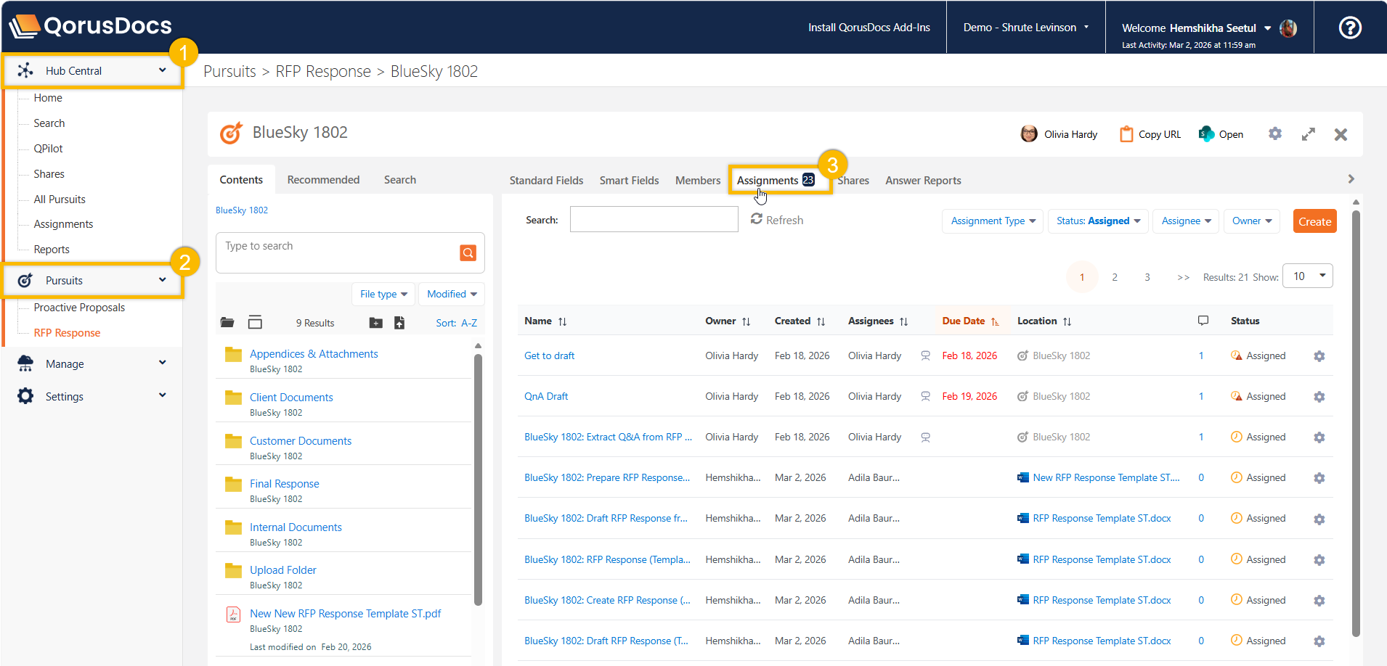Open the QnA Draft assignment link

coord(546,397)
